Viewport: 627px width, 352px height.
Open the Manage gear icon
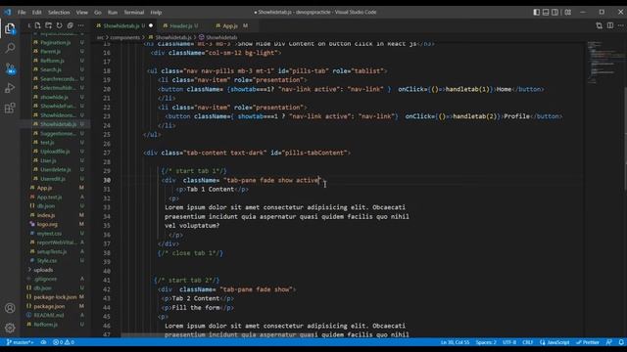pos(10,328)
